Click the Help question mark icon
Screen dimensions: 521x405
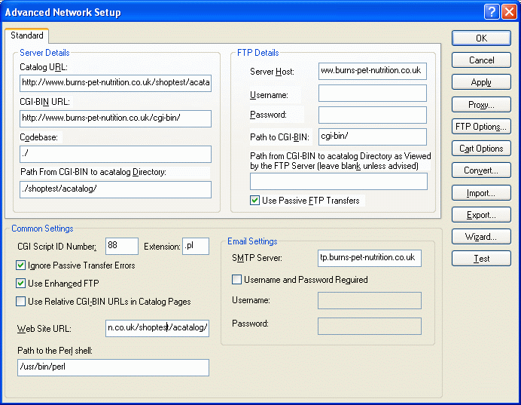click(x=492, y=12)
